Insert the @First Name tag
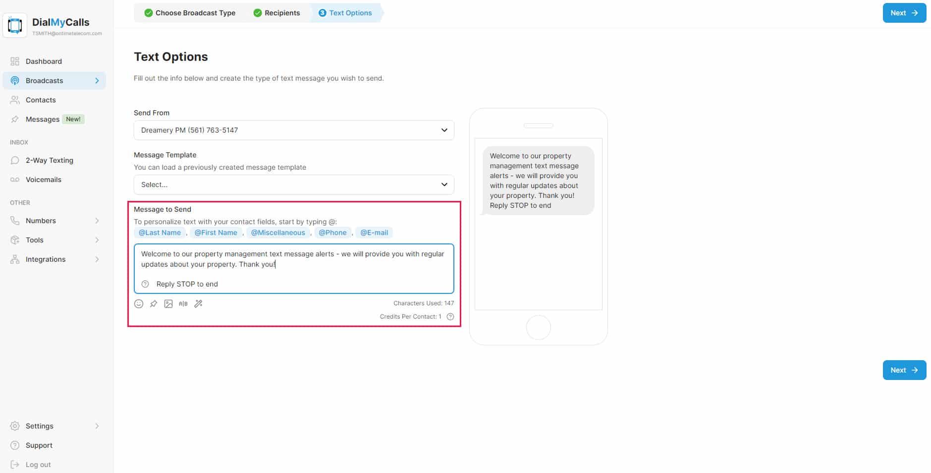931x473 pixels. tap(216, 233)
